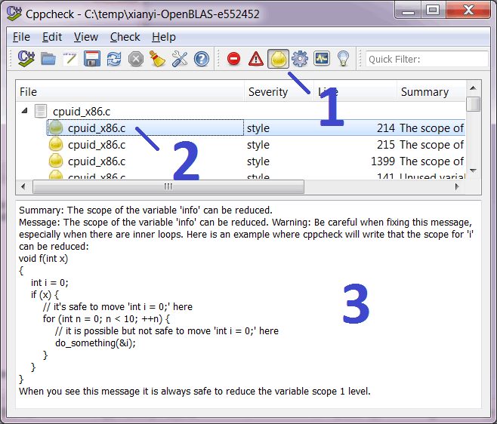Click the Check files toolbar icon
Screen dimensions: 497x424
coord(26,59)
